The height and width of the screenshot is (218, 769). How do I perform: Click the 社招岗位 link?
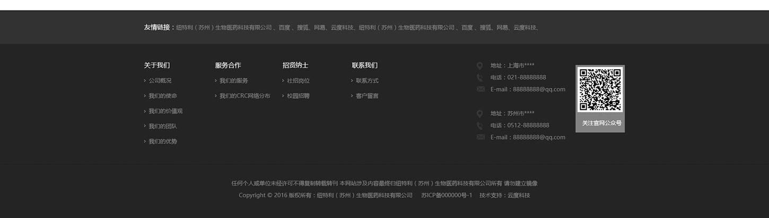[x=298, y=81]
